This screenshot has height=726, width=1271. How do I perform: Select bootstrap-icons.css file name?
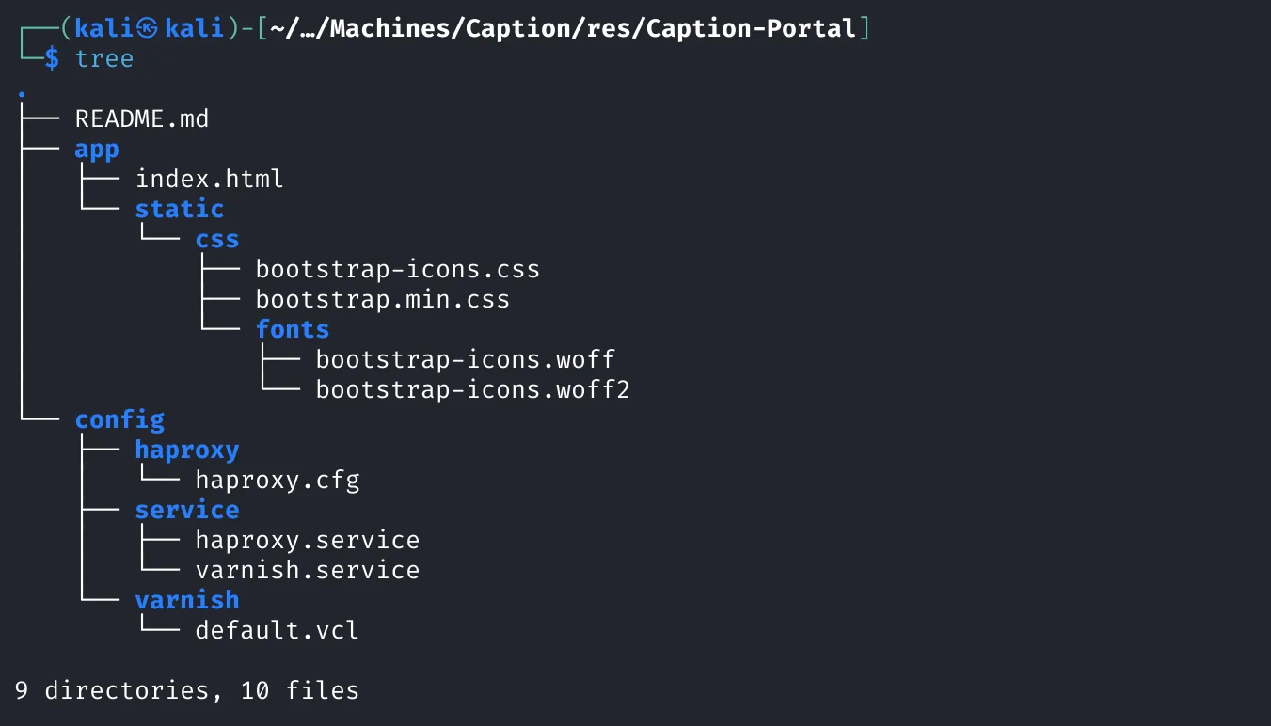(398, 270)
